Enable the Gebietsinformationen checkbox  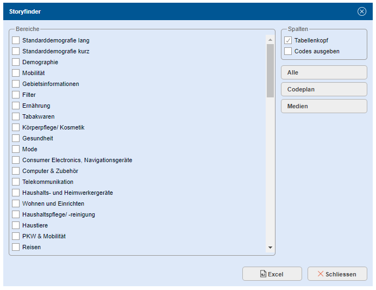pos(16,84)
